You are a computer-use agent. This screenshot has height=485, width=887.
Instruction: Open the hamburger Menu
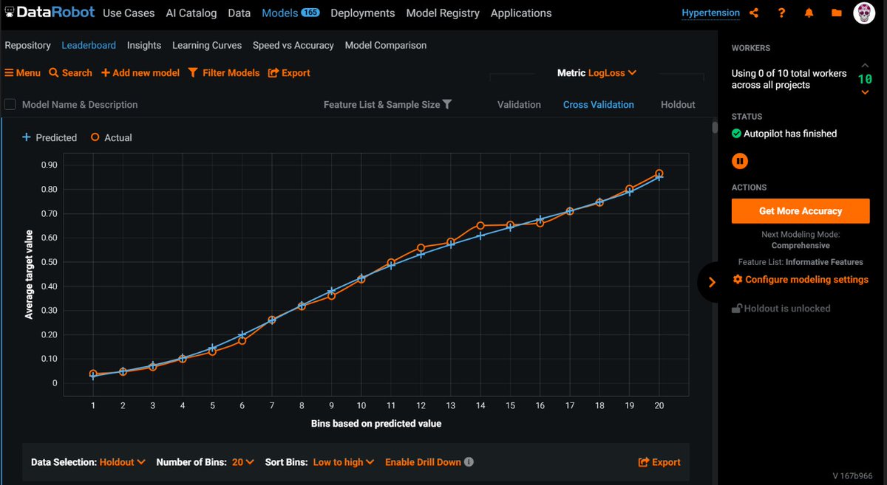click(22, 73)
